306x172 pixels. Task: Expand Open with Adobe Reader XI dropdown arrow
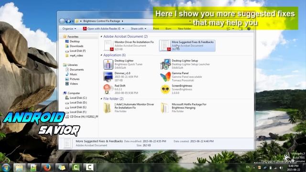click(x=123, y=29)
